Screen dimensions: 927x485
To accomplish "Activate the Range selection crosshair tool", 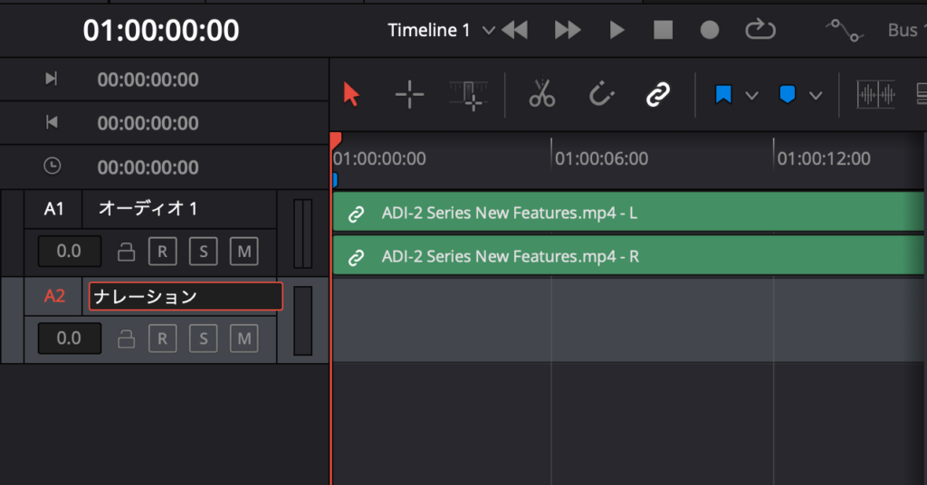I will tap(409, 94).
